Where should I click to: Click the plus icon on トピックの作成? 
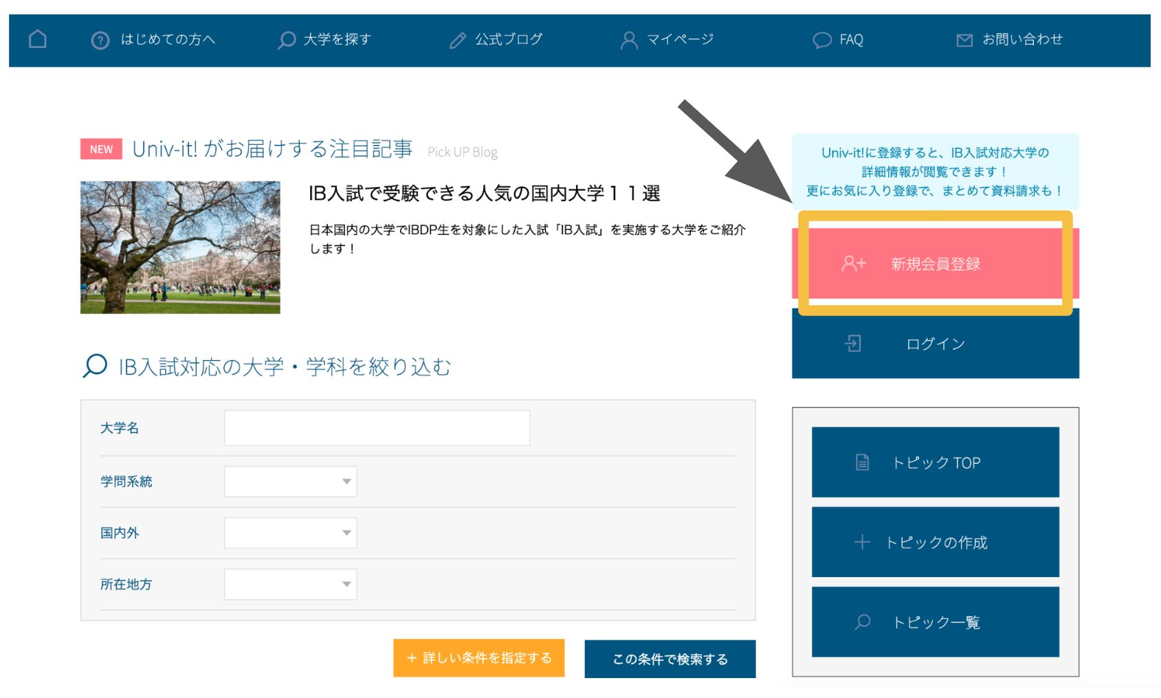click(862, 543)
